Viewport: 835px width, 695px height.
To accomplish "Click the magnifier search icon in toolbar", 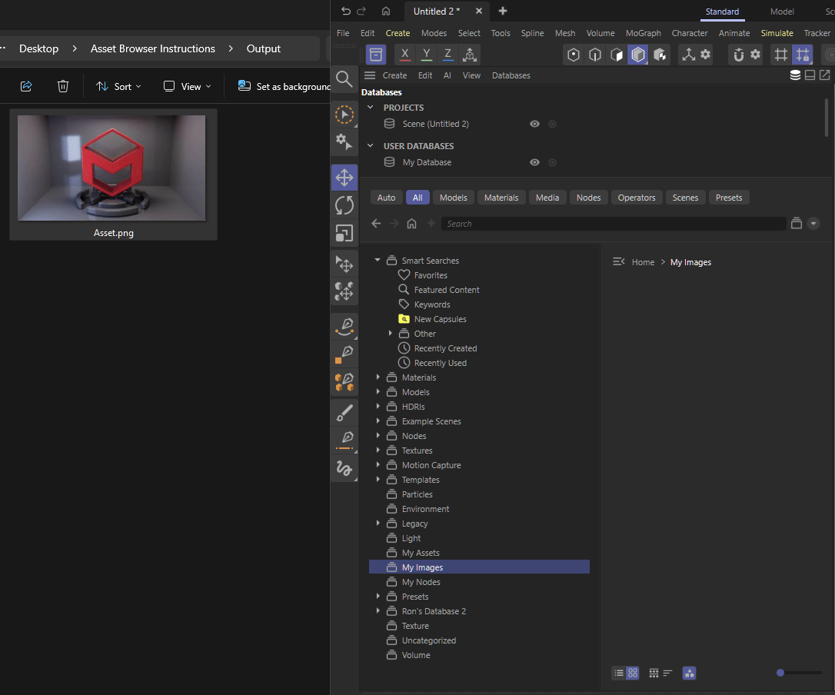I will pyautogui.click(x=344, y=78).
